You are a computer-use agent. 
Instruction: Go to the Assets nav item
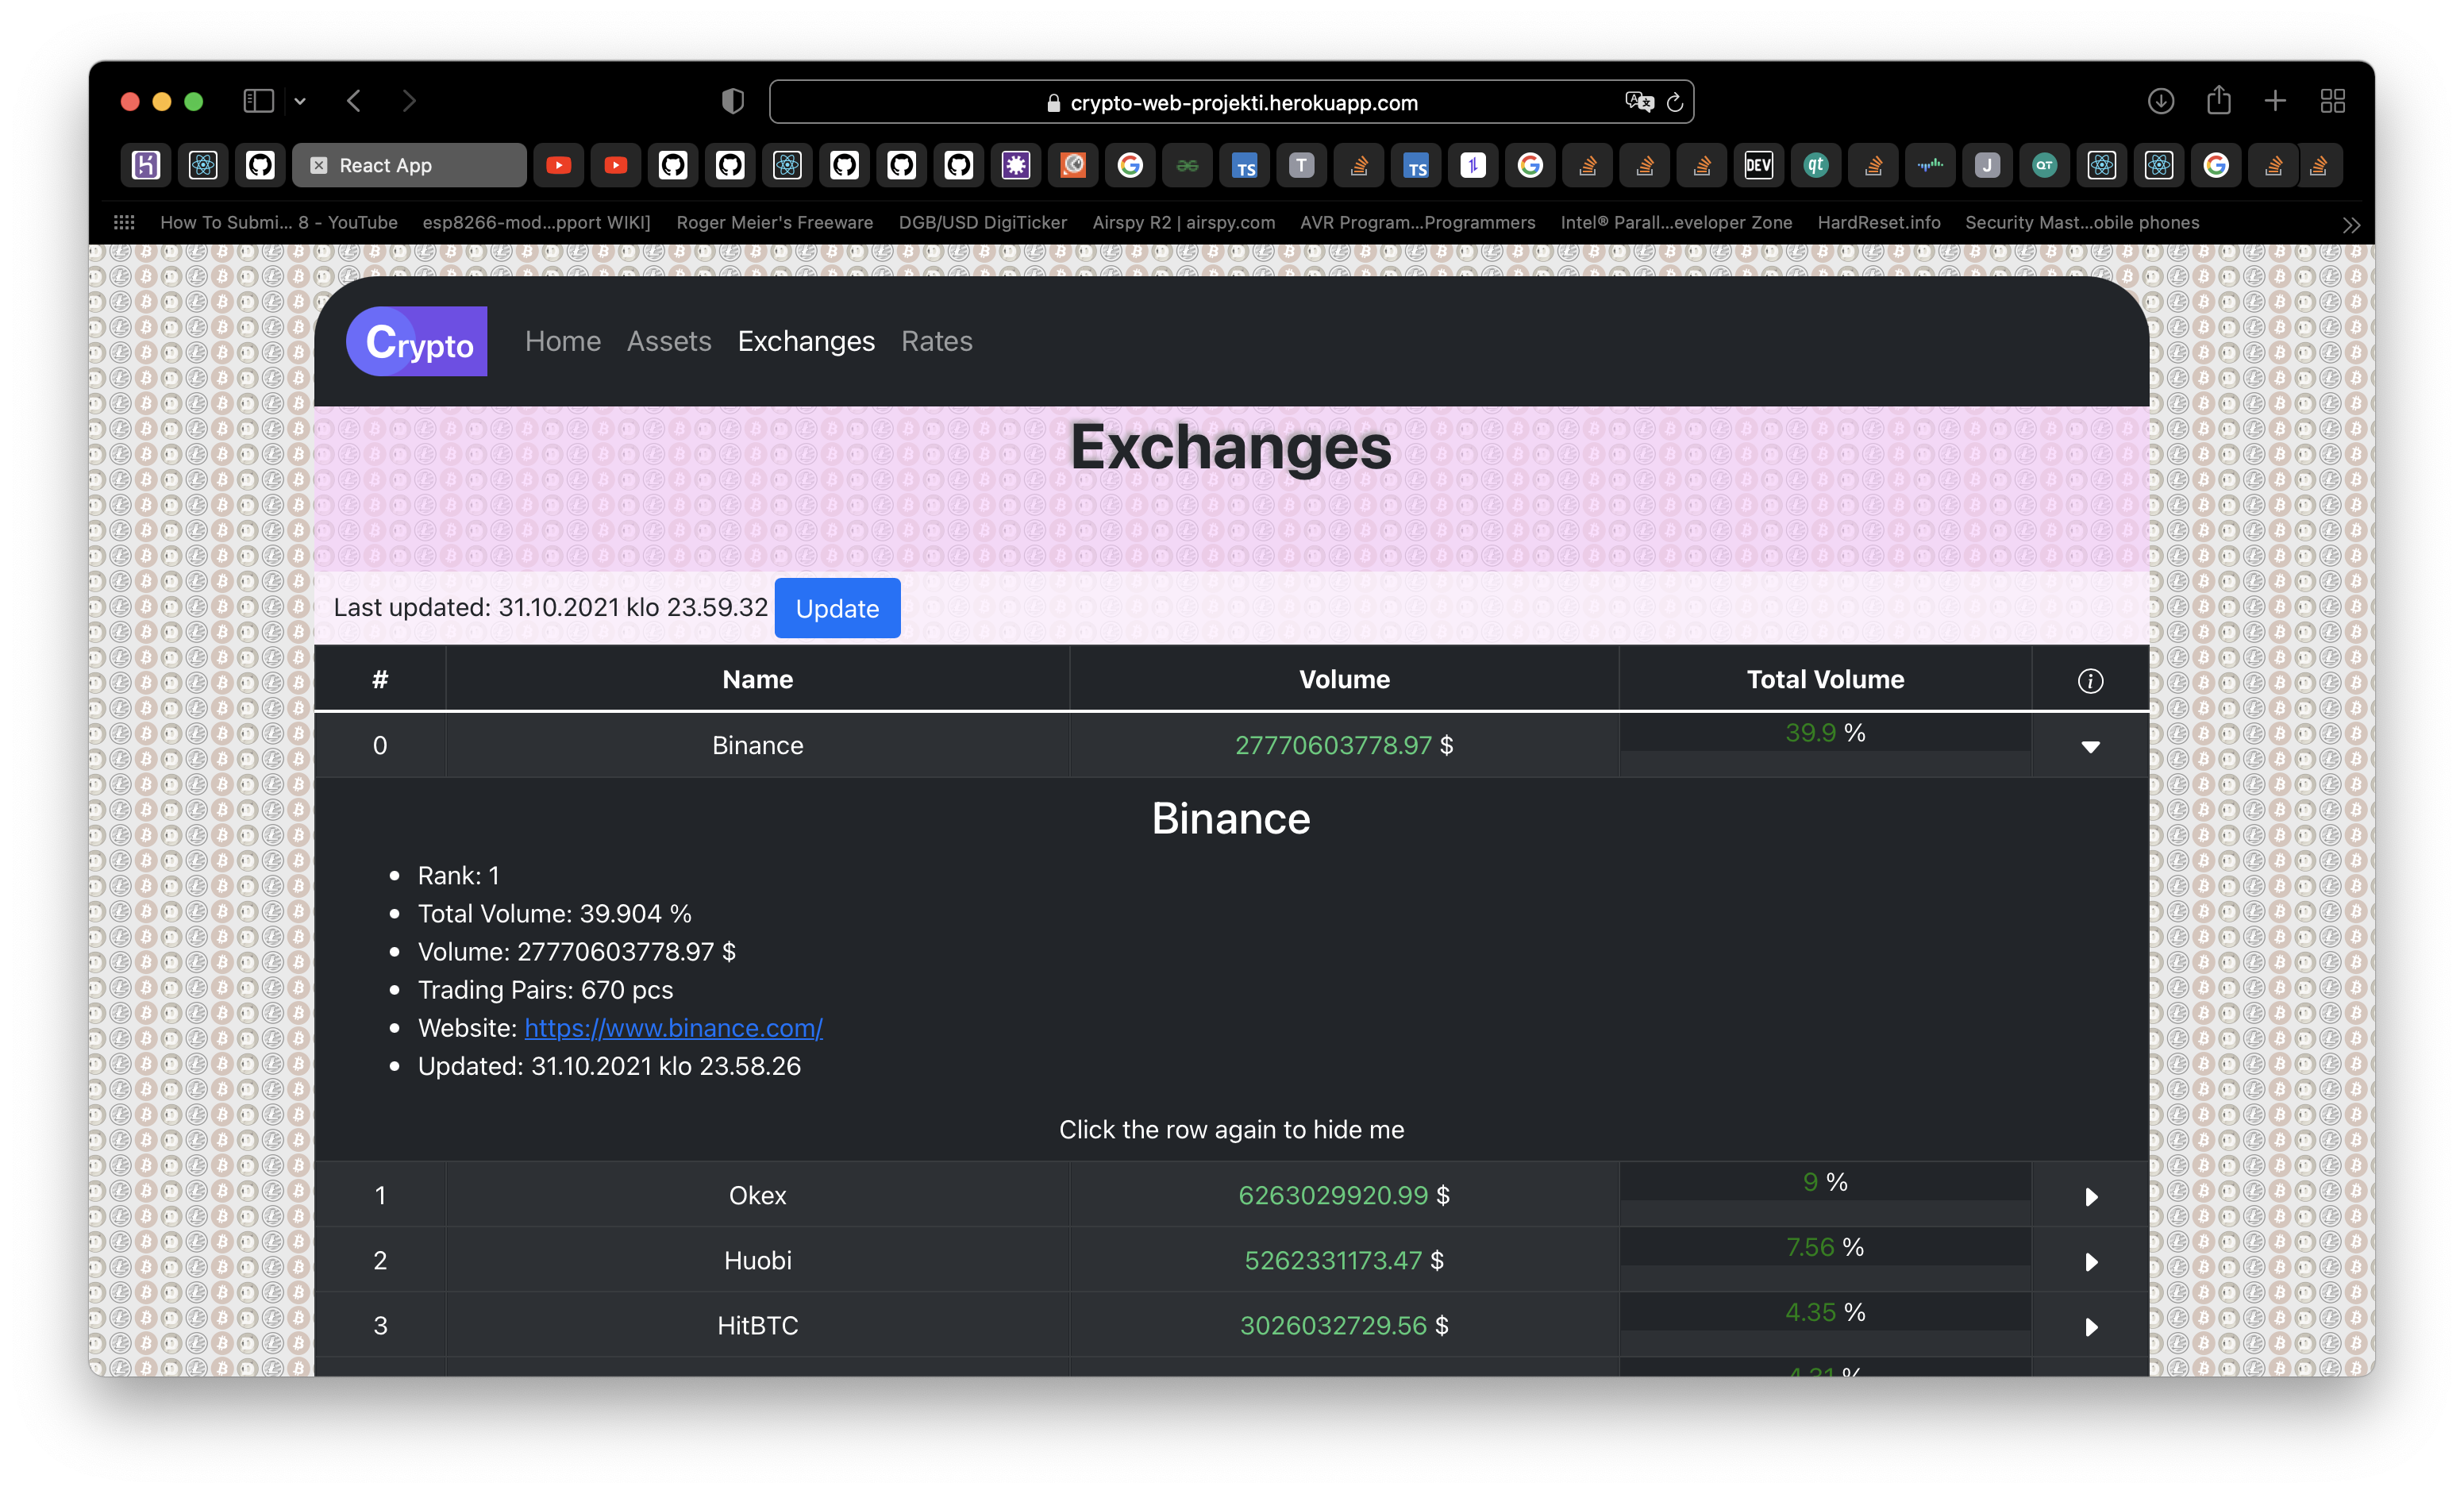(x=669, y=341)
